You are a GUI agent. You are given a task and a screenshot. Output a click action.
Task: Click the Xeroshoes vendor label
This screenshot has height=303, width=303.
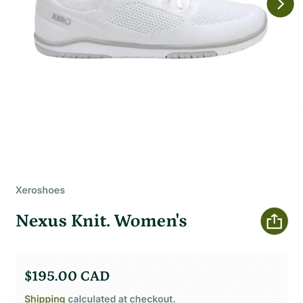pos(40,190)
